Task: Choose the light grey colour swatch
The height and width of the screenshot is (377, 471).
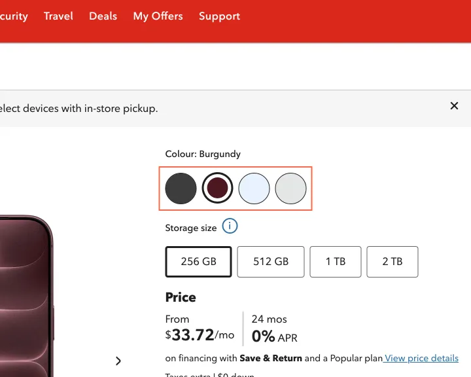Action: click(x=290, y=188)
